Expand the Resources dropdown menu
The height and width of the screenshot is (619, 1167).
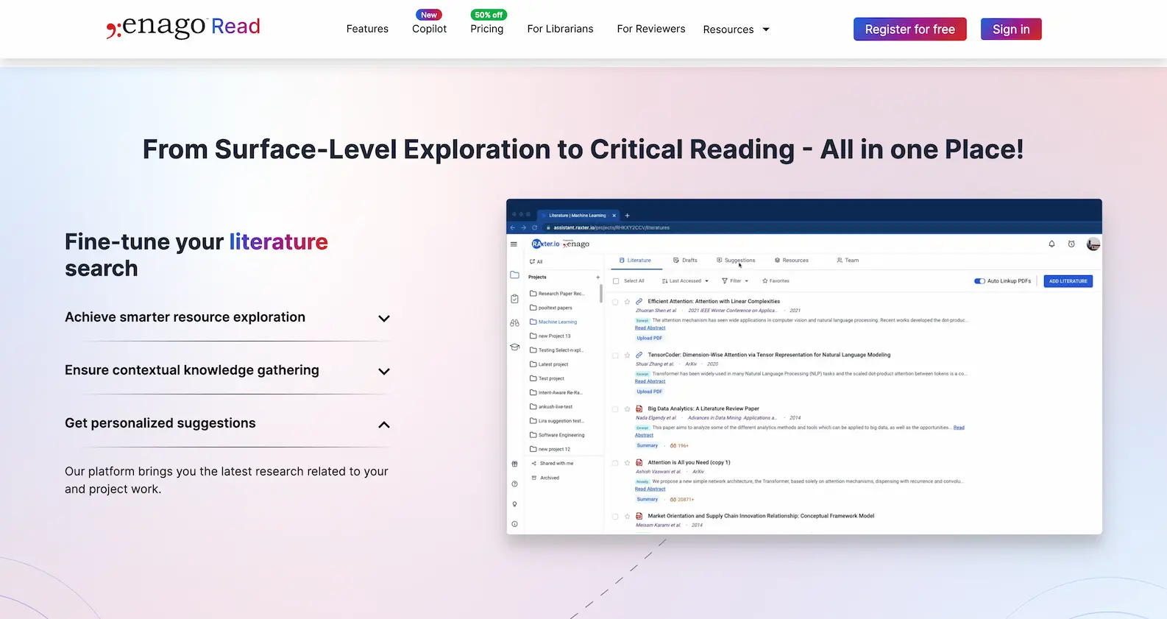tap(736, 29)
